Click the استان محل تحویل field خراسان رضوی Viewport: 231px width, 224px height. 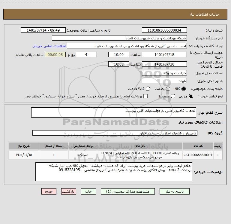coord(164,73)
